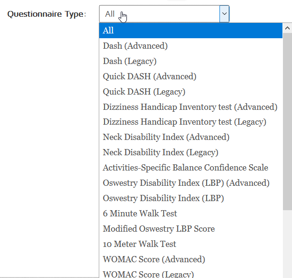This screenshot has height=278, width=292.
Task: Pick the 10 Meter Walk Test
Action: tap(139, 244)
